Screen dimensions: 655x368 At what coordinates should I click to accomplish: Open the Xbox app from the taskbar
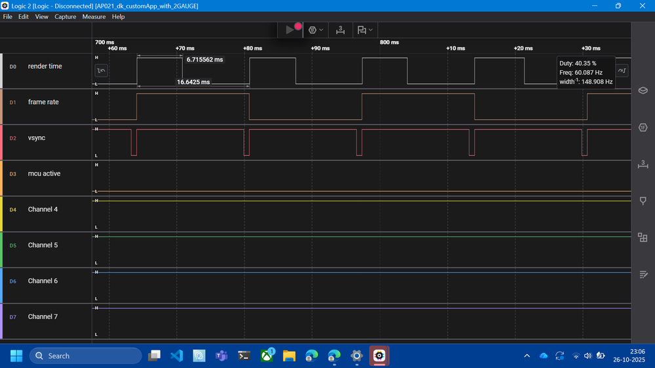(267, 356)
